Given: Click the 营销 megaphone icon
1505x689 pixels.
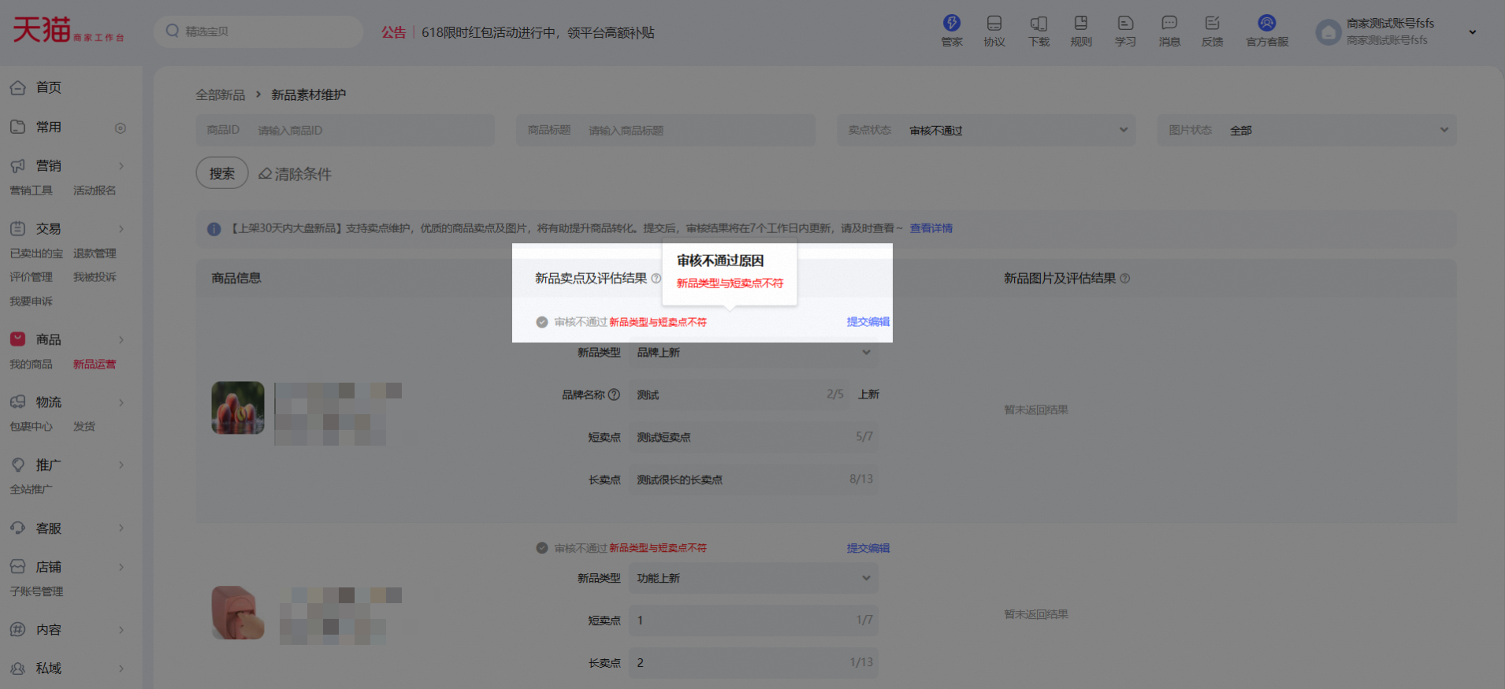Looking at the screenshot, I should (18, 165).
